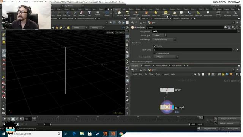Open the parameter pane gear menu
243x137 pixels.
point(226,27)
